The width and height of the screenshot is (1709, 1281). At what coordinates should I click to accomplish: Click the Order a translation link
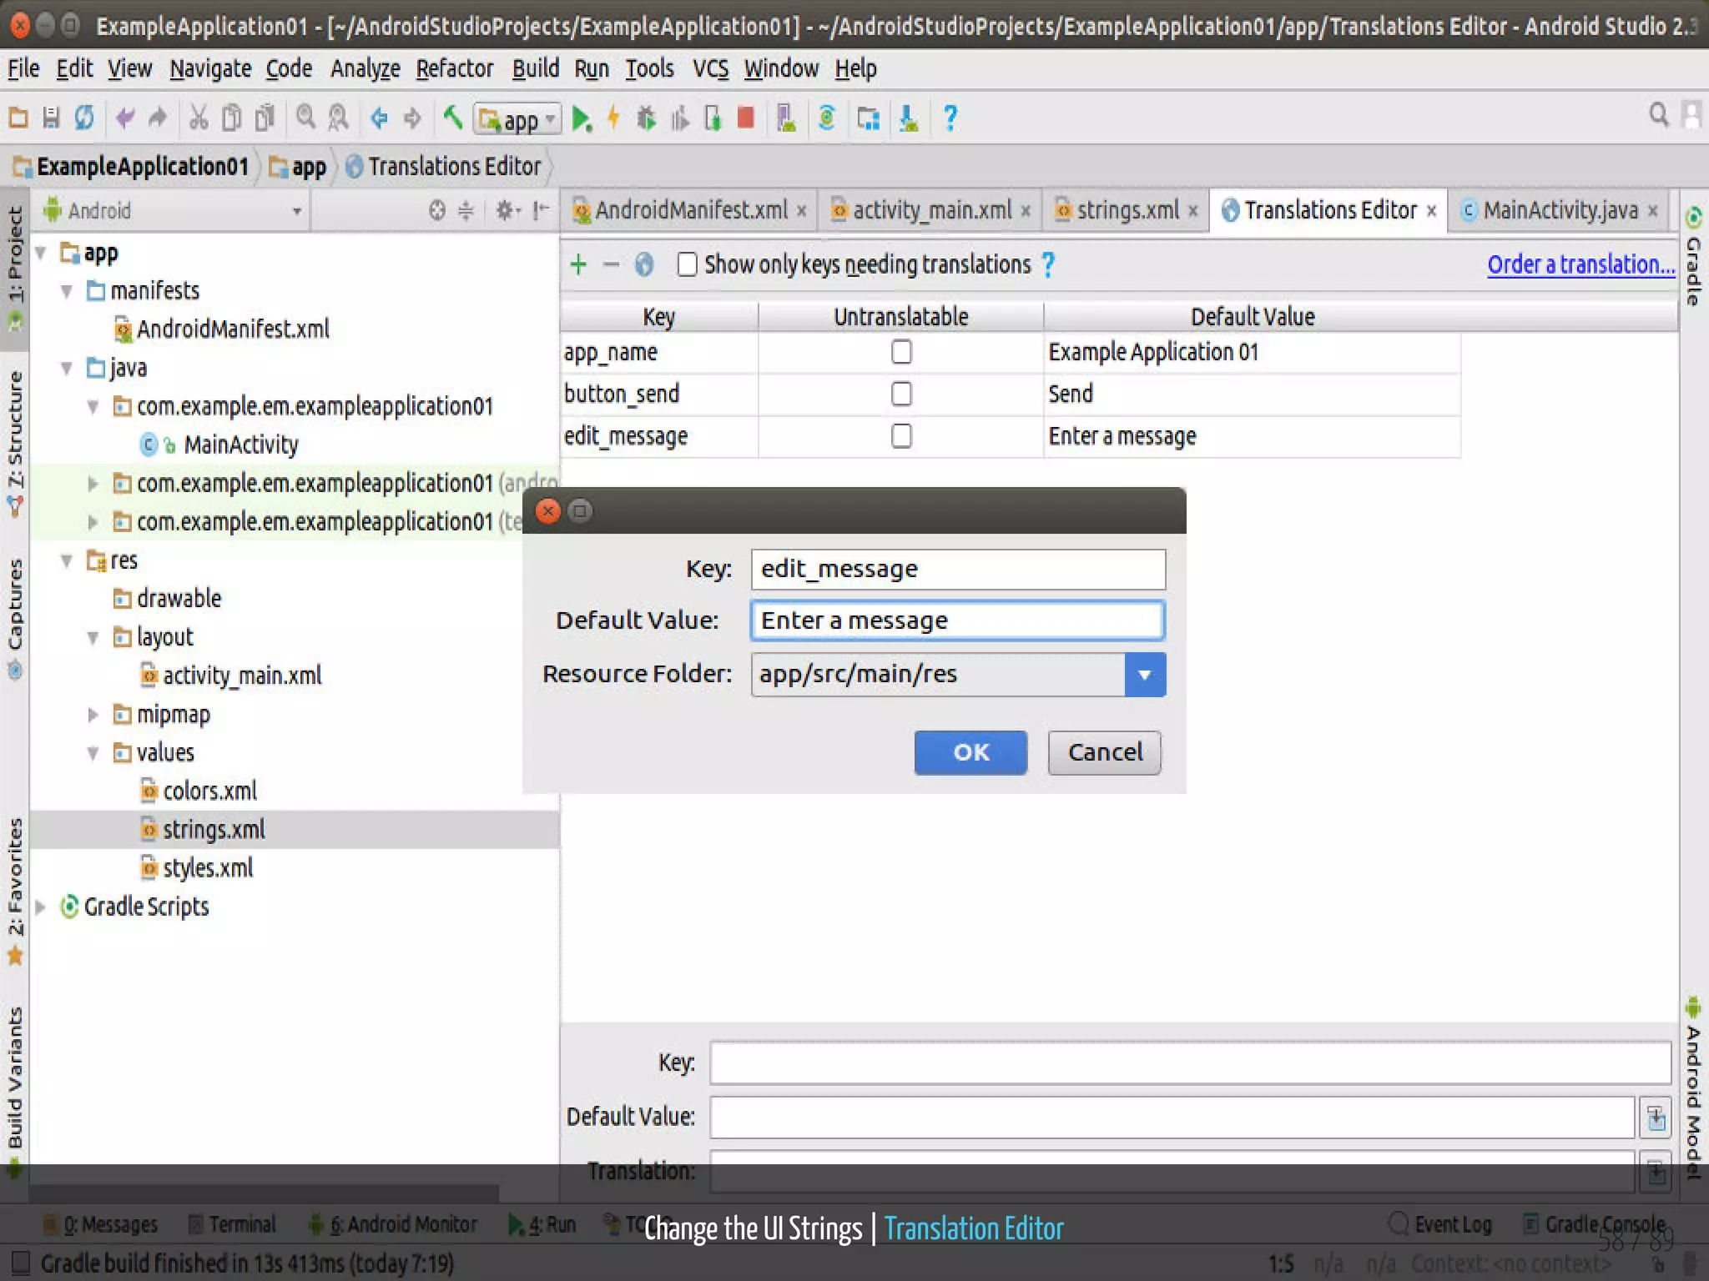pyautogui.click(x=1580, y=264)
